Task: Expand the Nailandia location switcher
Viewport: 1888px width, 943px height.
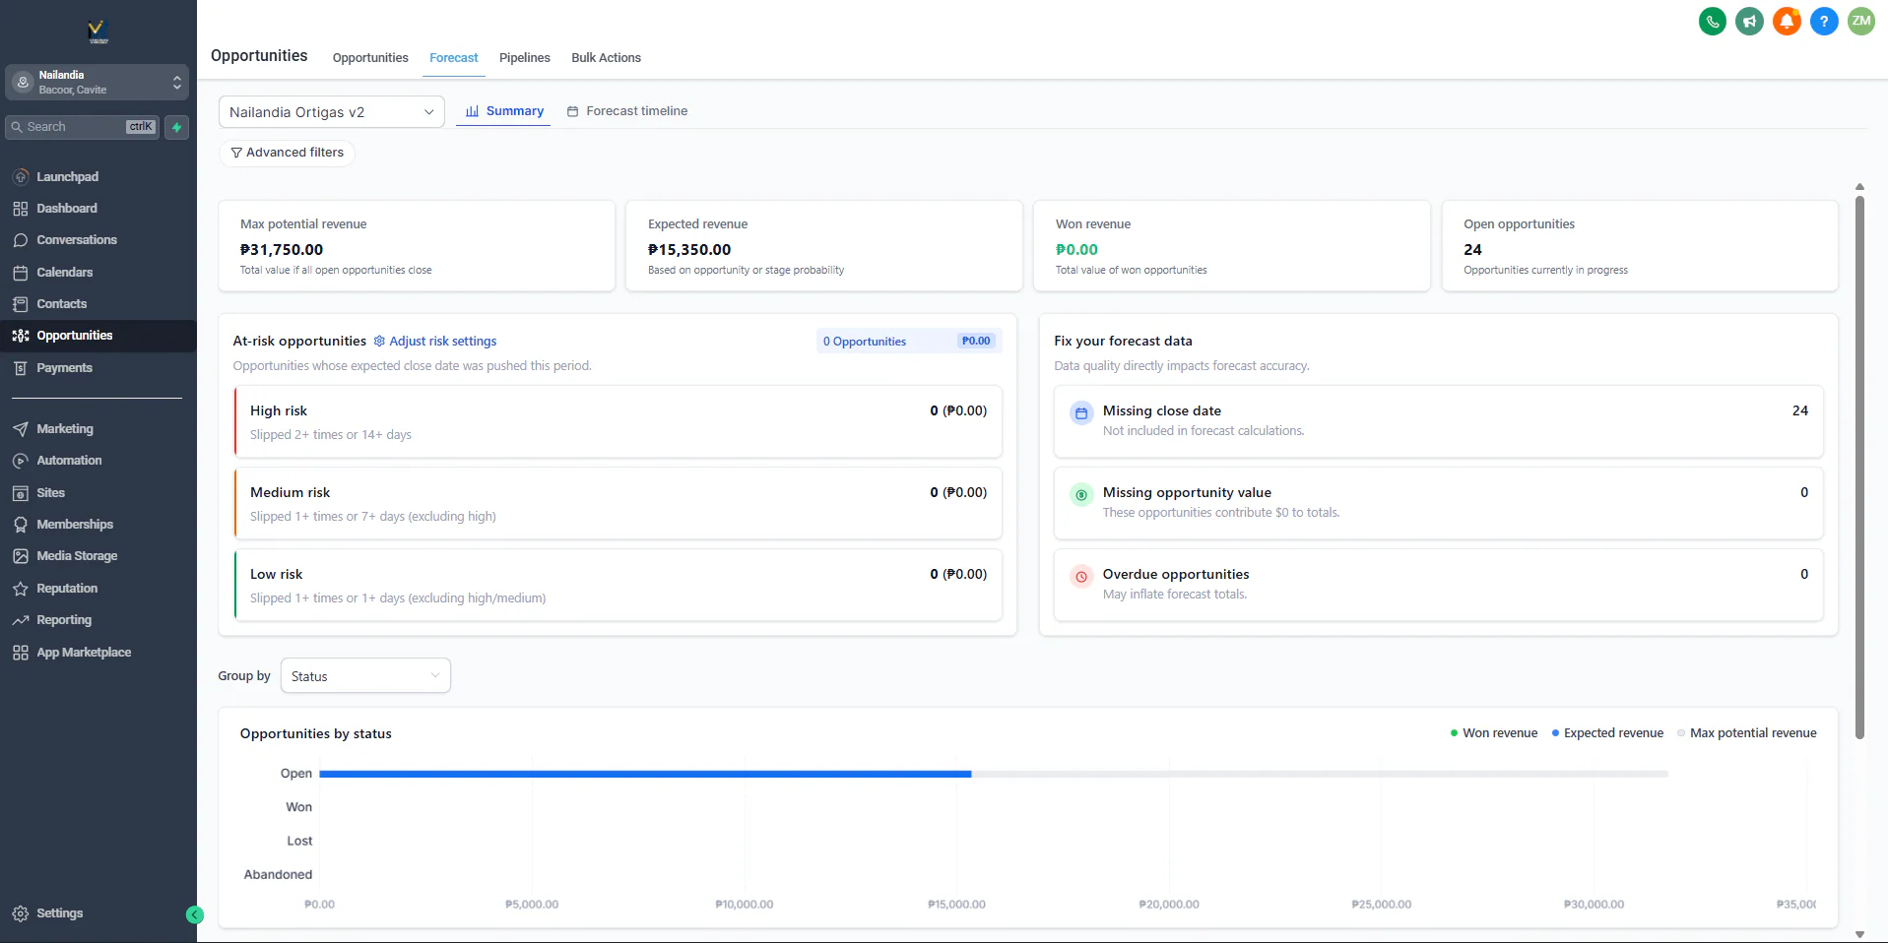Action: tap(98, 83)
